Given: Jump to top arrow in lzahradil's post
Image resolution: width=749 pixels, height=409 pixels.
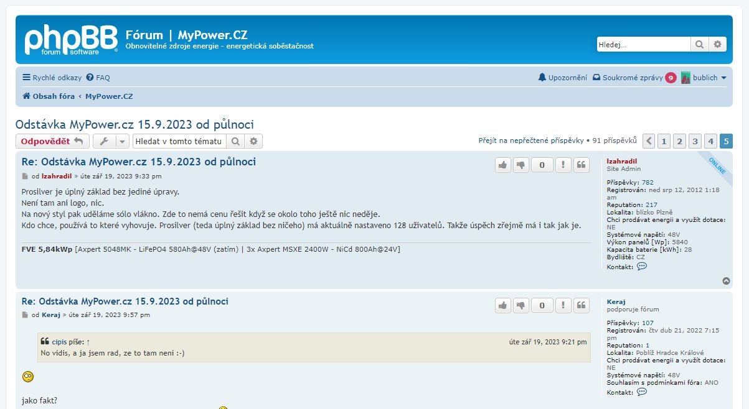Looking at the screenshot, I should [726, 281].
